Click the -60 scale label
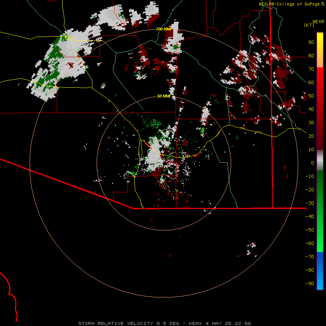The image size is (326, 326). 310,243
